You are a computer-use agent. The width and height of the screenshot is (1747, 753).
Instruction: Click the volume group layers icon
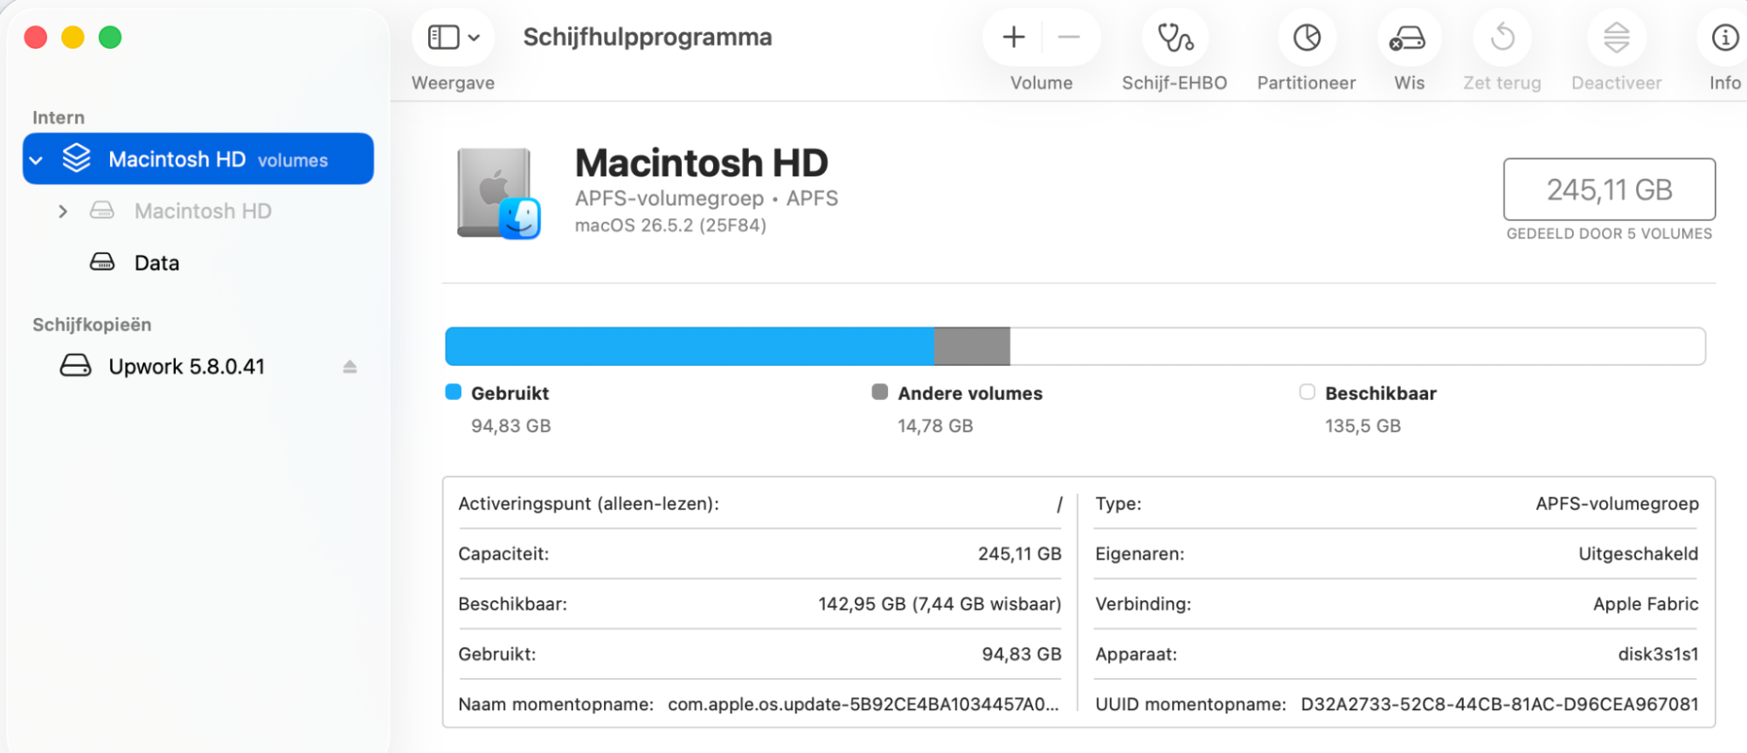click(x=77, y=158)
